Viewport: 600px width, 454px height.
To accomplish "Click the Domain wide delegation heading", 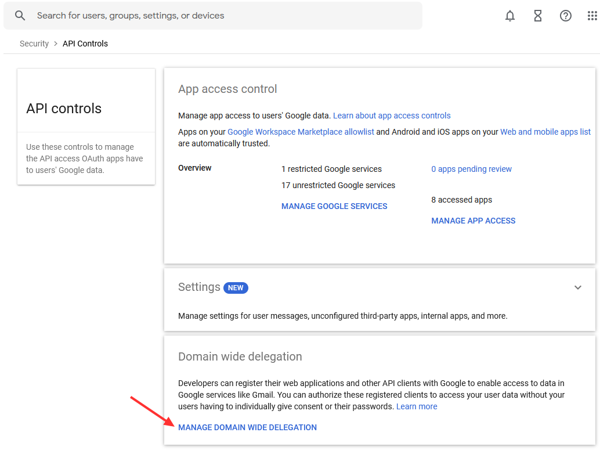I will point(240,356).
